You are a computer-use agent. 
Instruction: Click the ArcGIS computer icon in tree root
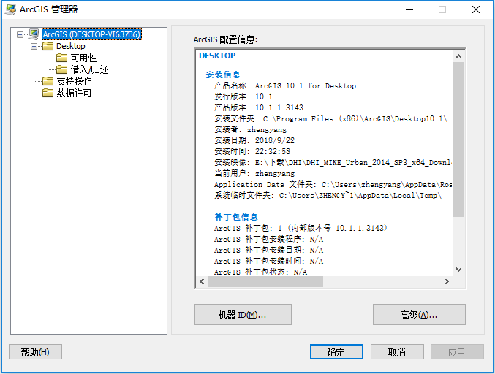coord(34,34)
